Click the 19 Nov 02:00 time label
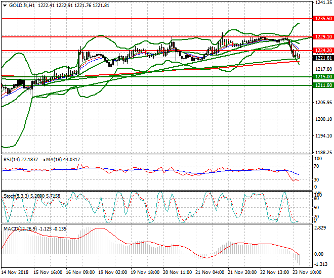The height and width of the screenshot is (278, 334). 113,272
